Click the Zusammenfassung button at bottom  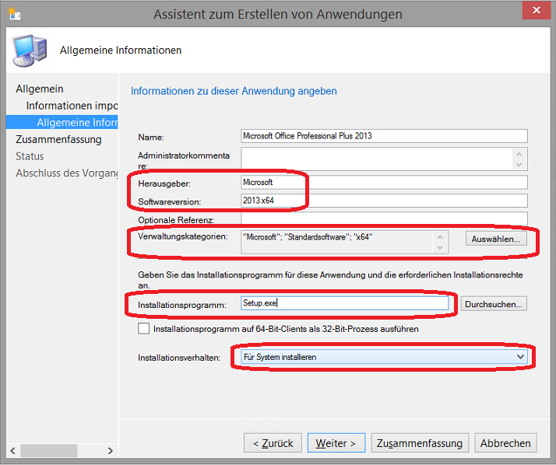pyautogui.click(x=420, y=443)
